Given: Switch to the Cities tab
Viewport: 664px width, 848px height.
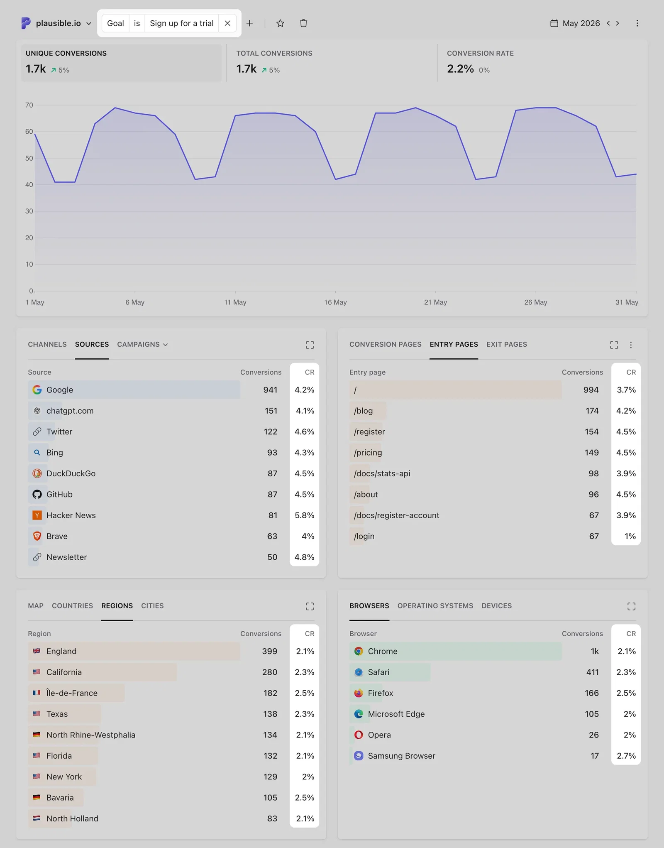Looking at the screenshot, I should point(152,605).
